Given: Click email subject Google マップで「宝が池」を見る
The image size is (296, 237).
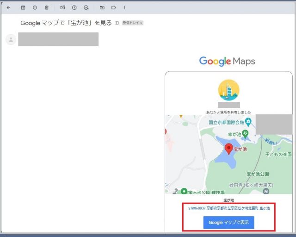Looking at the screenshot, I should point(66,23).
